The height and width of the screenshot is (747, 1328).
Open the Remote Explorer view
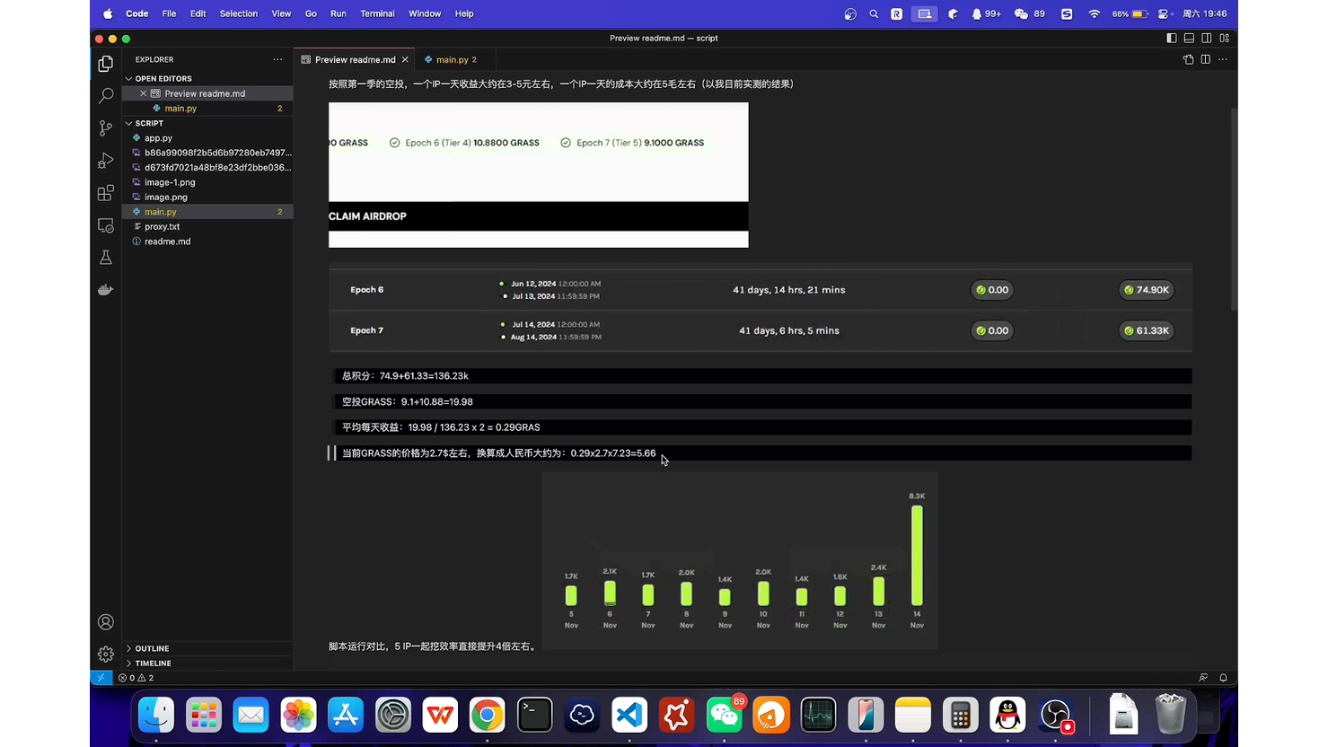(106, 225)
